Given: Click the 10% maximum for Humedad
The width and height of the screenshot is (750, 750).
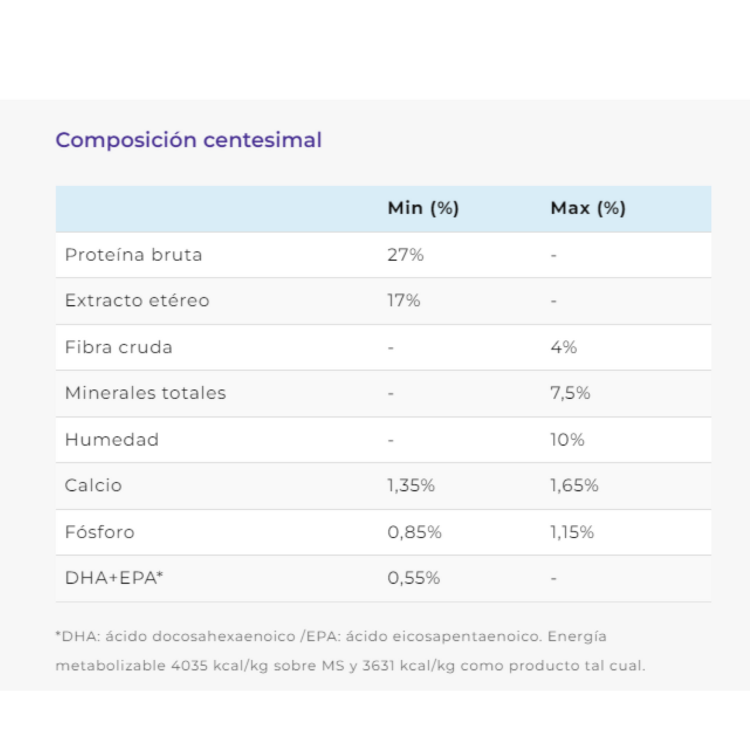Looking at the screenshot, I should 567,440.
